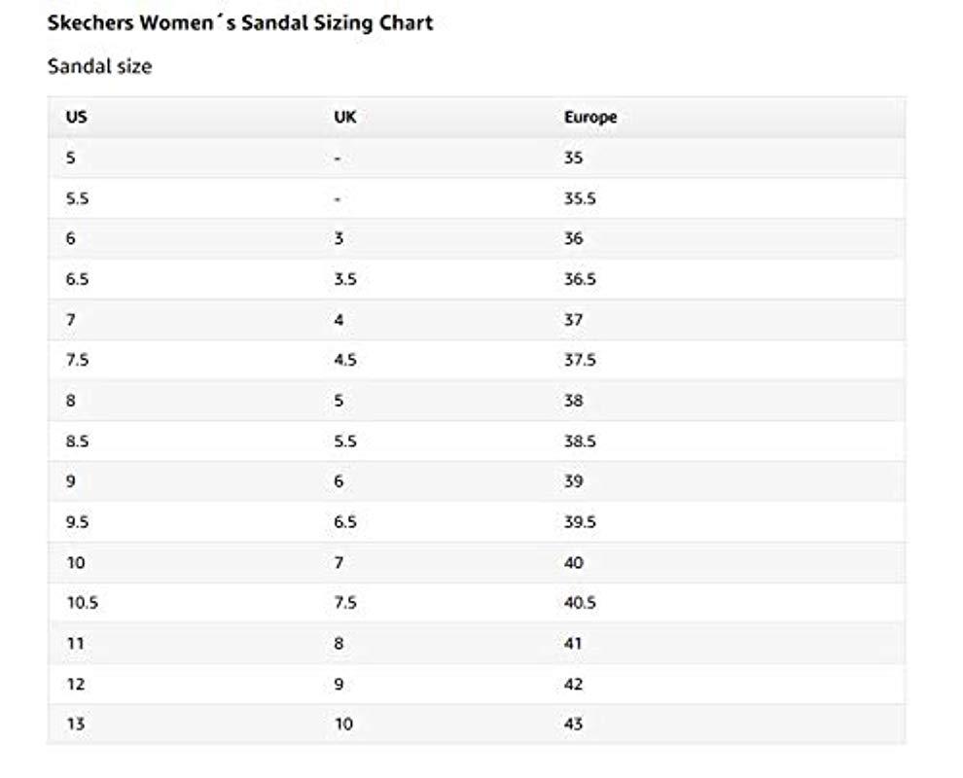This screenshot has height=778, width=963.
Task: Click the UK column header
Action: pos(344,117)
